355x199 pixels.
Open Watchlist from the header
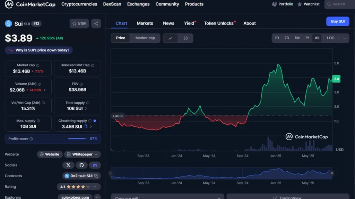click(308, 4)
